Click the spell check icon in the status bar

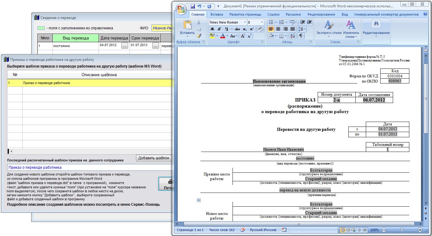[x=242, y=230]
